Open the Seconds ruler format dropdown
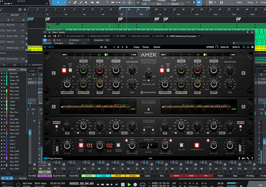 click(16, 15)
